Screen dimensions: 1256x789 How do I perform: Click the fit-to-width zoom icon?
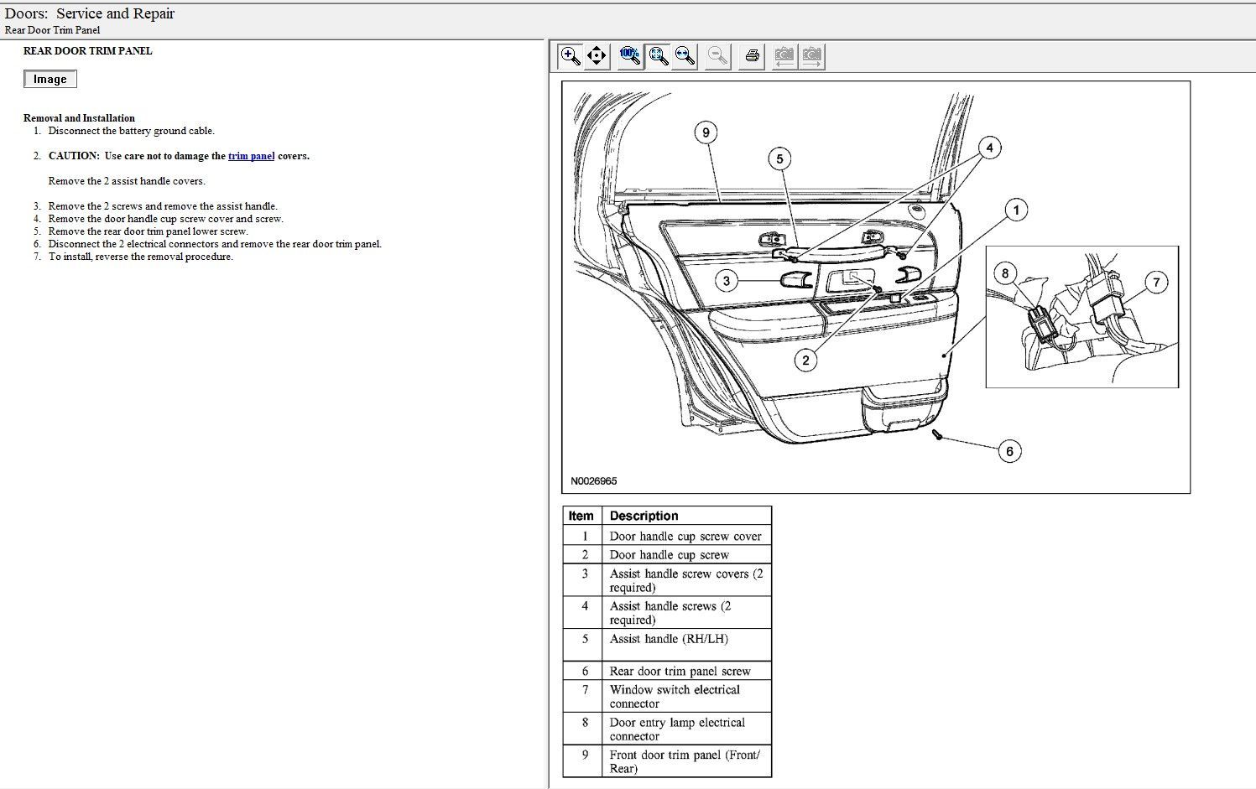(x=685, y=56)
